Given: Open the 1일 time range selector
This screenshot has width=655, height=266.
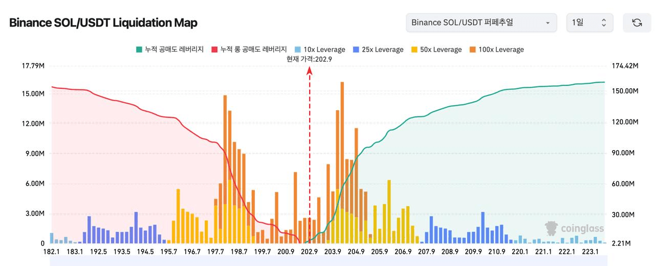Looking at the screenshot, I should [x=589, y=22].
